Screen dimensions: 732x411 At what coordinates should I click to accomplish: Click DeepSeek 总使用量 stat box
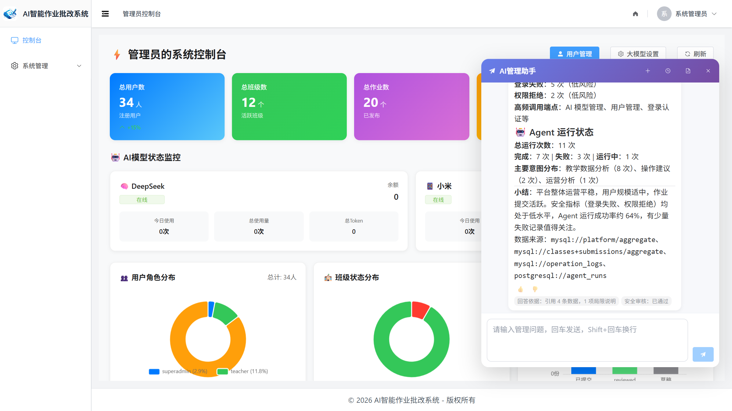259,226
